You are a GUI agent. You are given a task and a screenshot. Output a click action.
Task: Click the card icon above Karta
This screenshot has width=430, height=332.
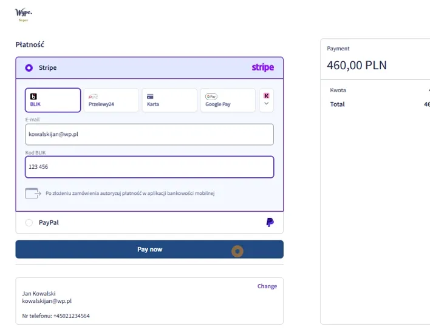[150, 96]
